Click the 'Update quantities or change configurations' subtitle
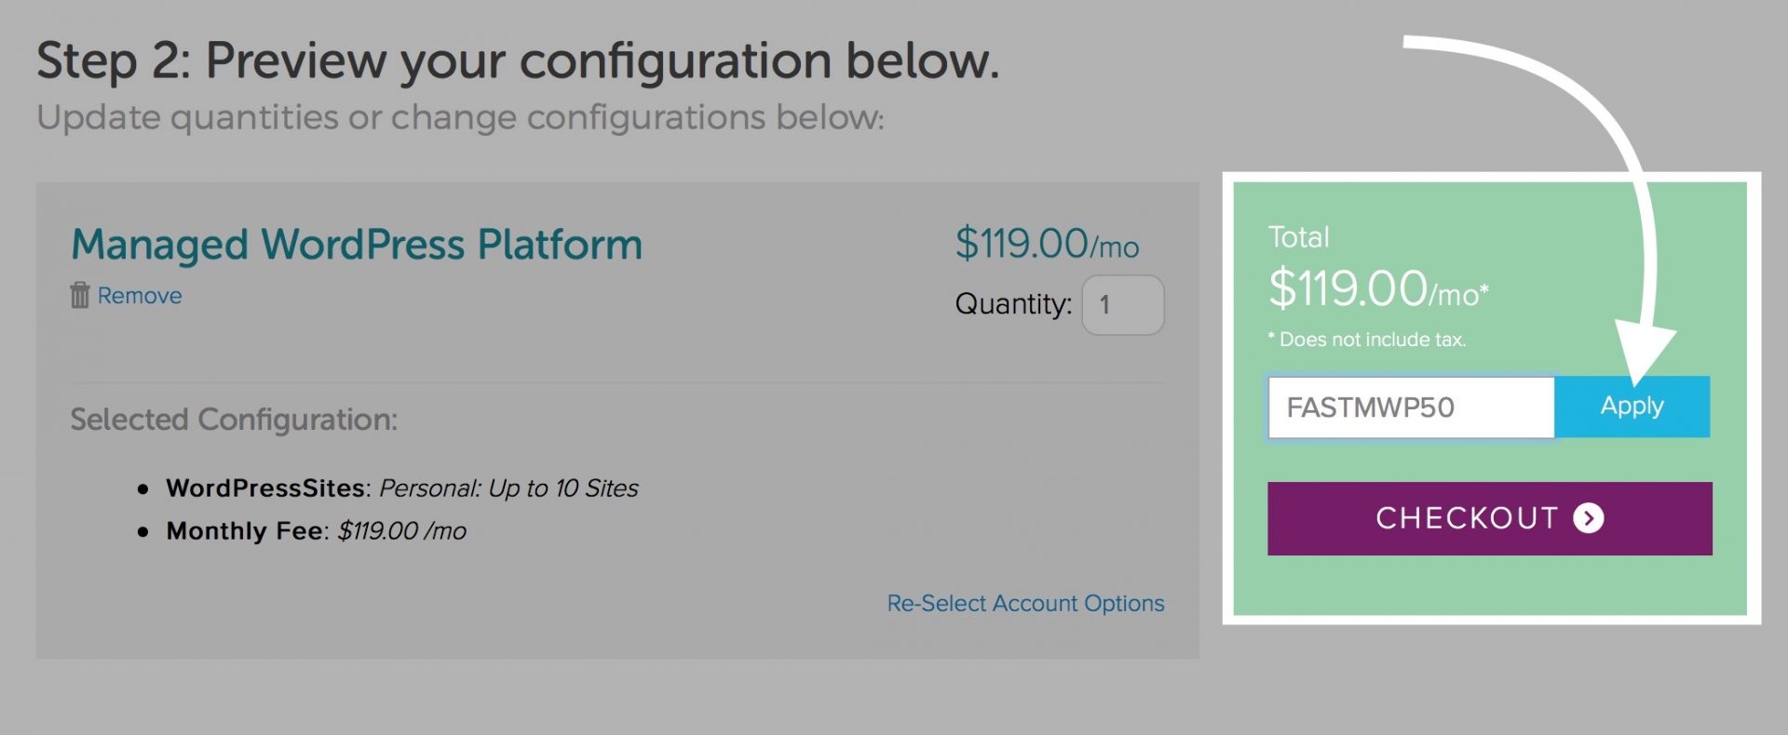This screenshot has width=1788, height=735. (460, 118)
